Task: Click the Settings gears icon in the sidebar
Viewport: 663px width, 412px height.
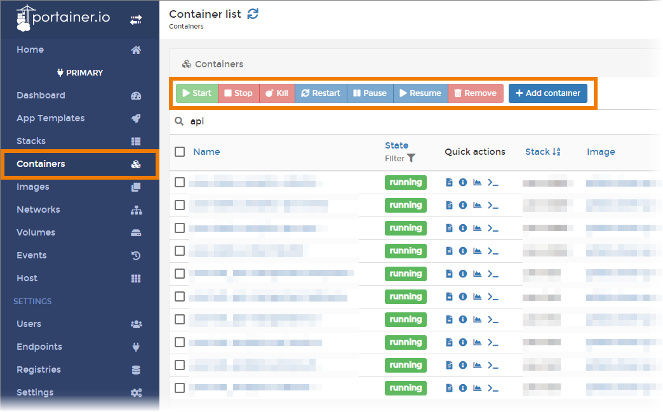Action: coord(136,392)
